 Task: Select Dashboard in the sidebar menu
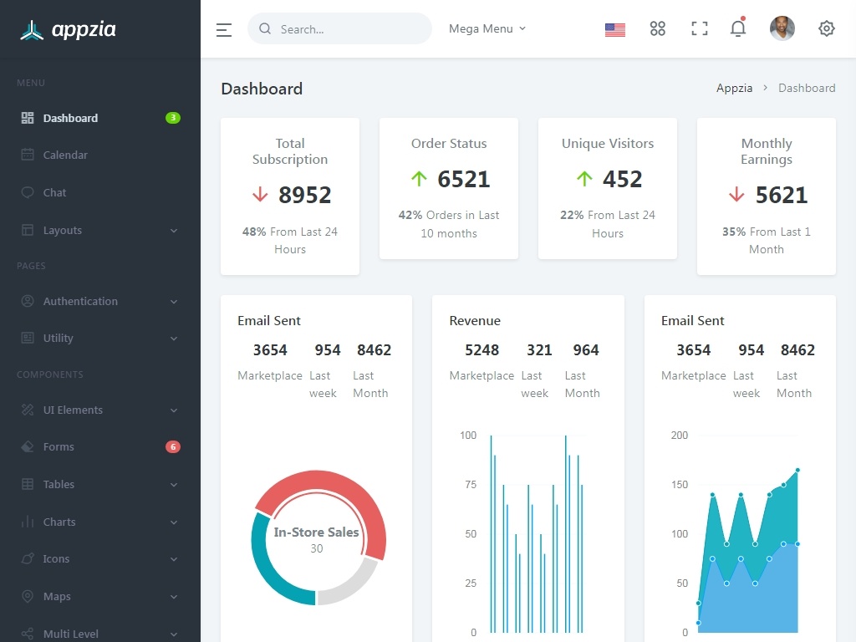(x=100, y=118)
